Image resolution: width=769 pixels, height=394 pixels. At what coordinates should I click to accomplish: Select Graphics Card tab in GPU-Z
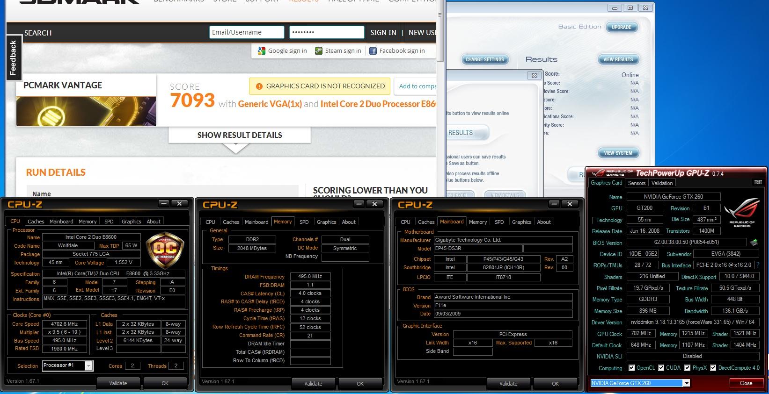pos(606,183)
